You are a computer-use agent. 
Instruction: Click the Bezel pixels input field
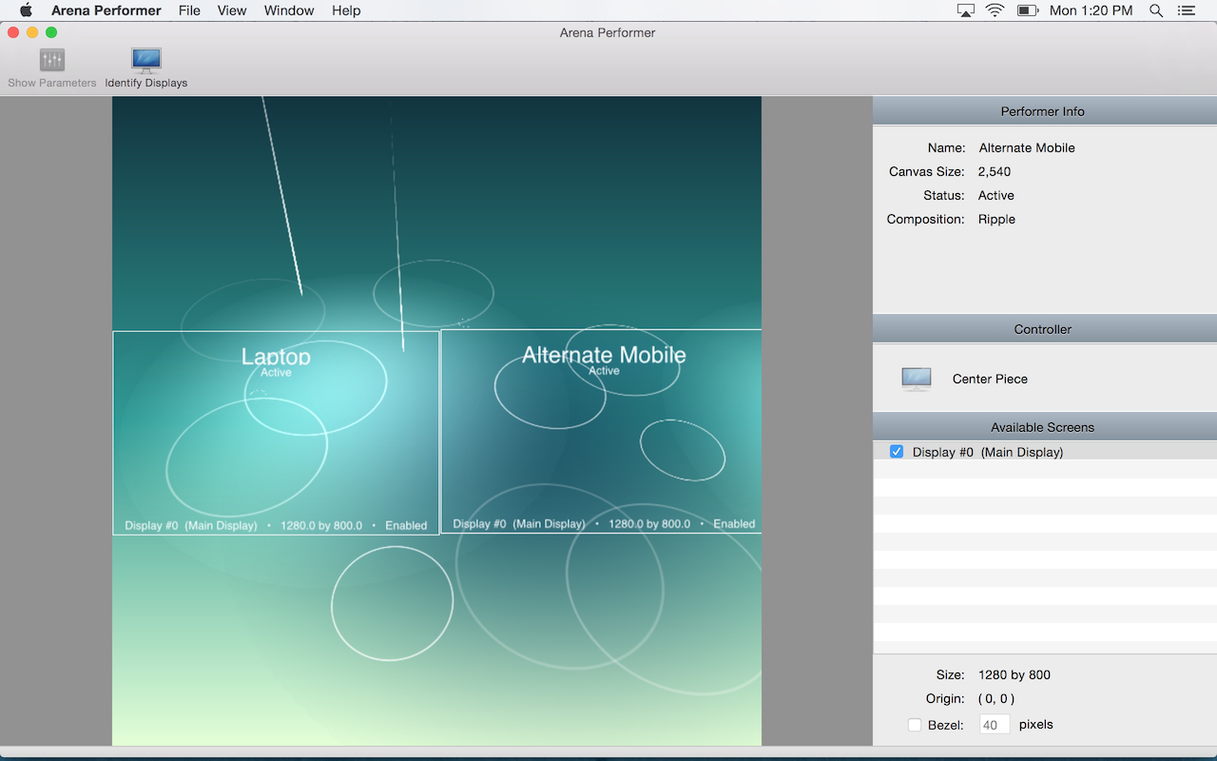tap(994, 725)
